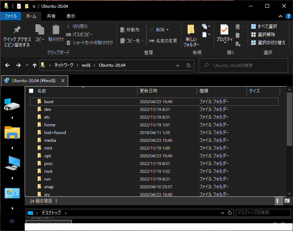Image resolution: width=293 pixels, height=231 pixels.
Task: Toggle the select-all checkbox beside 名前 header
Action: pyautogui.click(x=31, y=91)
